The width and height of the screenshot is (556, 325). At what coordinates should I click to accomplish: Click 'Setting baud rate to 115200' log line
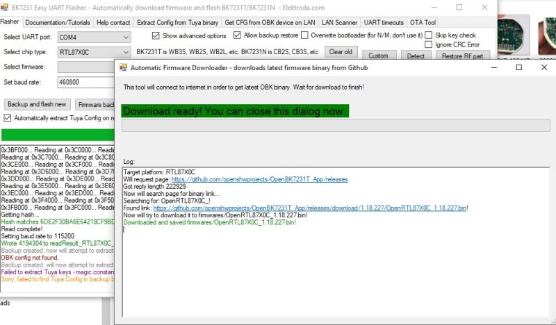[38, 236]
